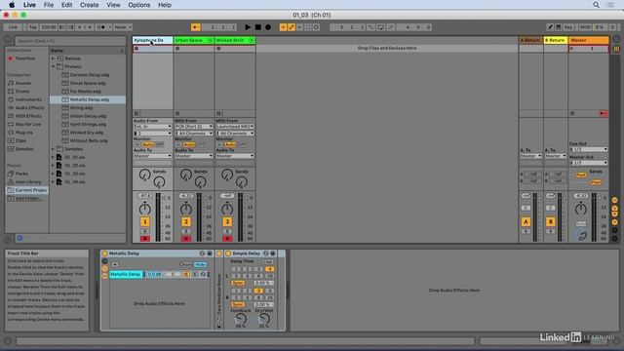Open the Help menu
This screenshot has height=351, width=624.
point(165,5)
